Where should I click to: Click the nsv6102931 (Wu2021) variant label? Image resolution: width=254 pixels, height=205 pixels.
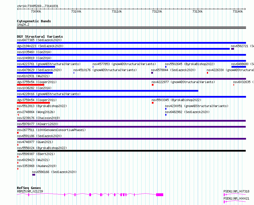tap(33, 76)
